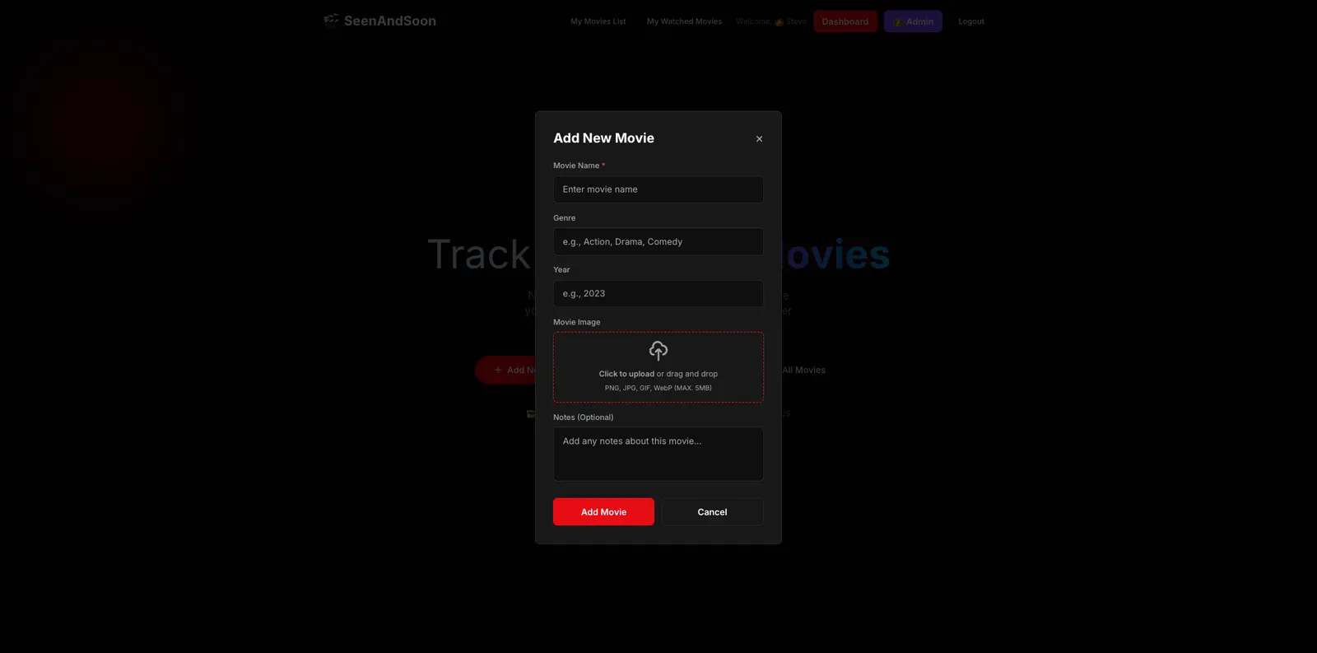
Task: Focus the Movie Name input field
Action: [658, 189]
